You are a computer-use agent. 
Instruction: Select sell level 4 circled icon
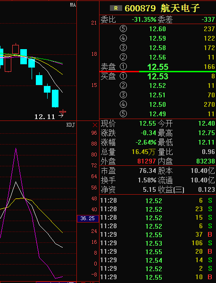[x=123, y=38]
